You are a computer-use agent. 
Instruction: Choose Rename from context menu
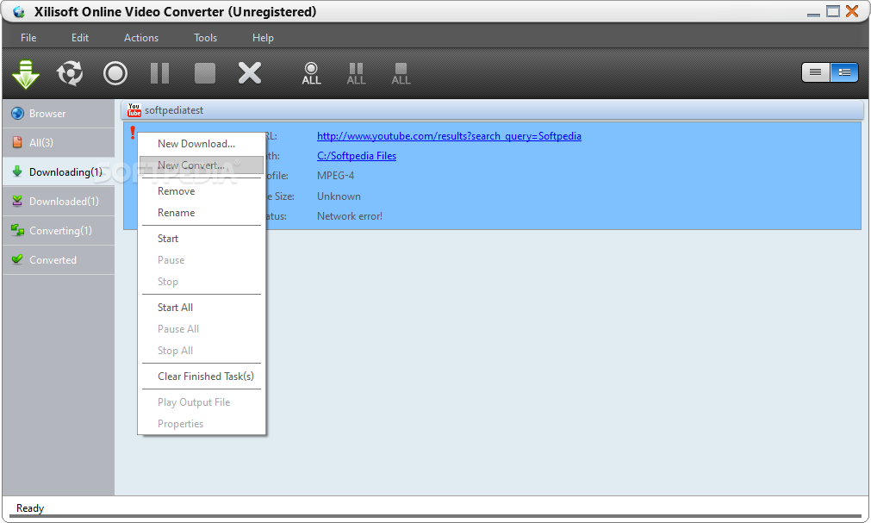[202, 213]
